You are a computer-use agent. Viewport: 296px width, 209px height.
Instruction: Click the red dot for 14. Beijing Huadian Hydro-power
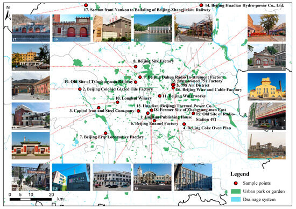pyautogui.click(x=201, y=5)
